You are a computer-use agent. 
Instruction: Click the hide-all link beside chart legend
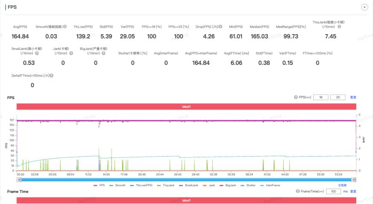pyautogui.click(x=342, y=185)
